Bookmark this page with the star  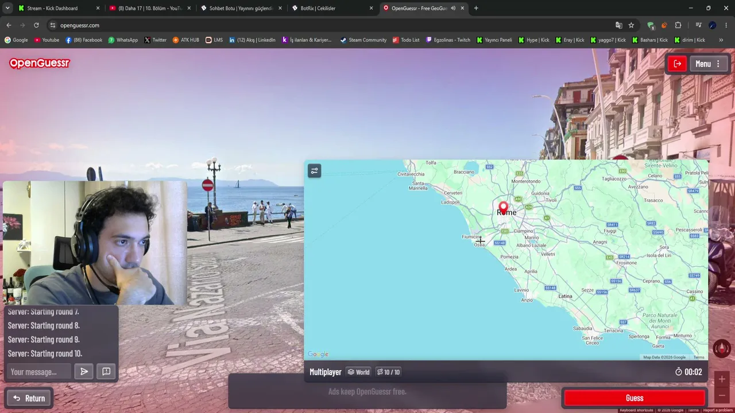point(631,25)
